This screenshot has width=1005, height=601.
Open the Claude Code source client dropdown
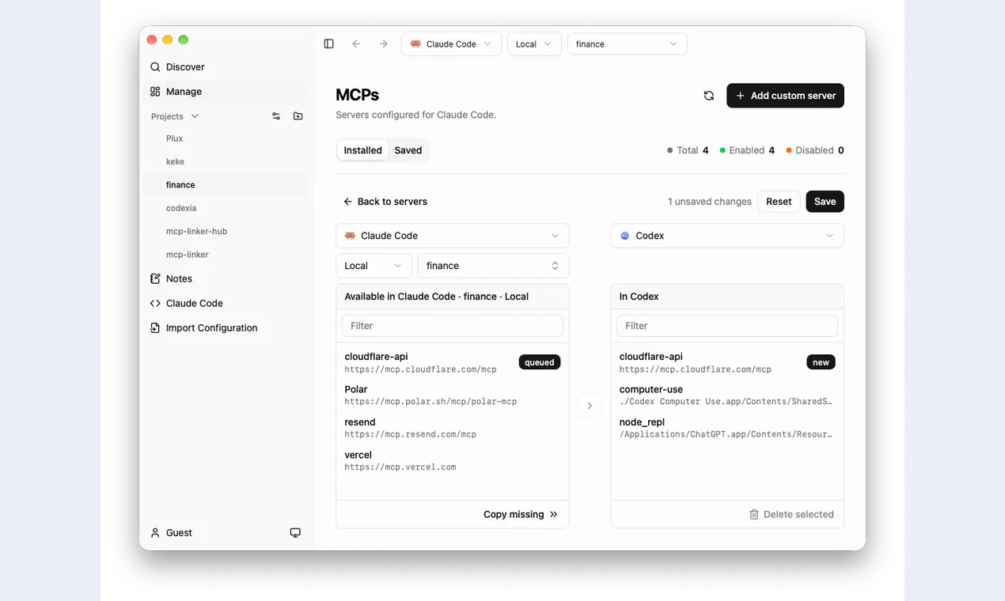[x=453, y=236]
